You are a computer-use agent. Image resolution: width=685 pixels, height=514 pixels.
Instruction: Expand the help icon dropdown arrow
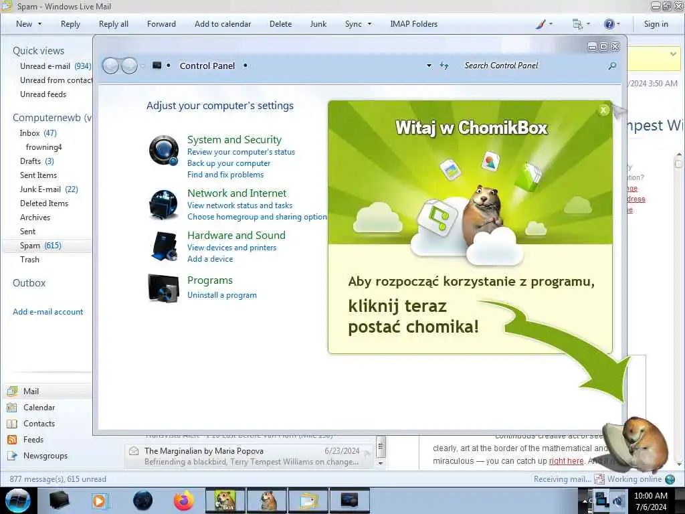point(617,24)
